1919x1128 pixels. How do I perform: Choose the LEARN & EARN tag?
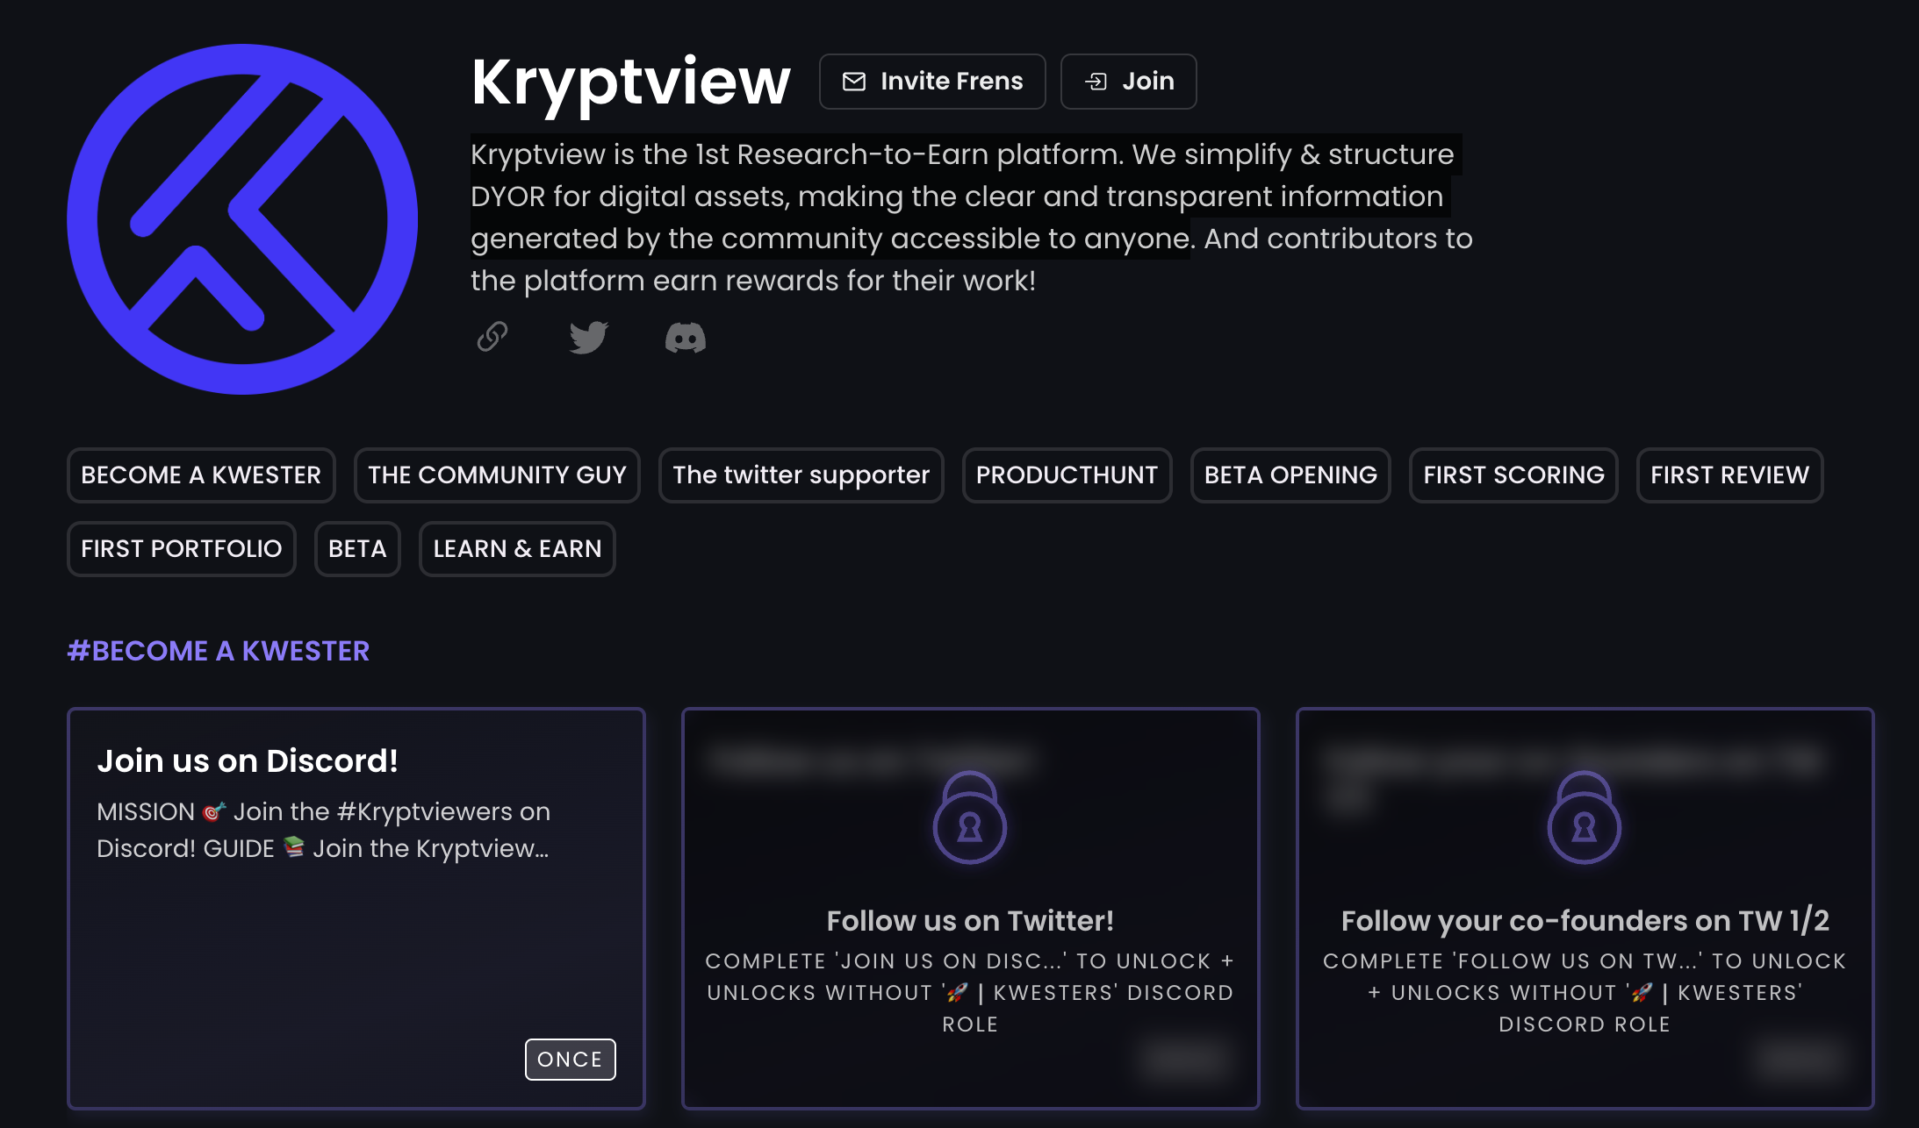coord(517,549)
